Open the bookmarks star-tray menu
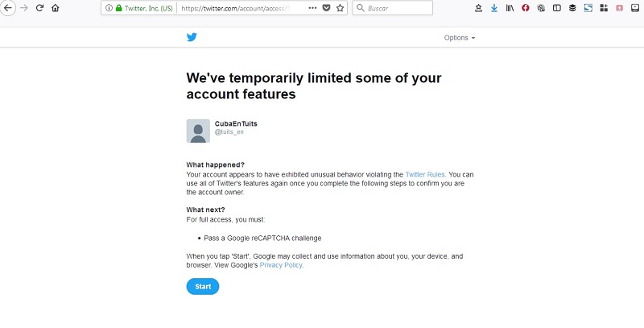 478,8
